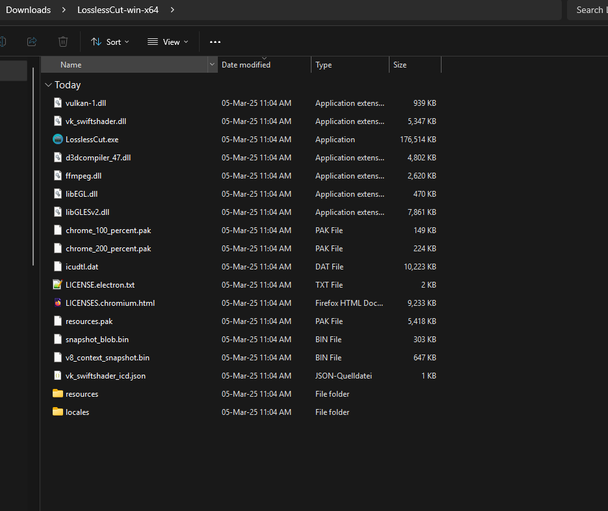Expand chevron after LosslessCut-win-x64 breadcrumb
This screenshot has width=608, height=511.
pos(172,10)
